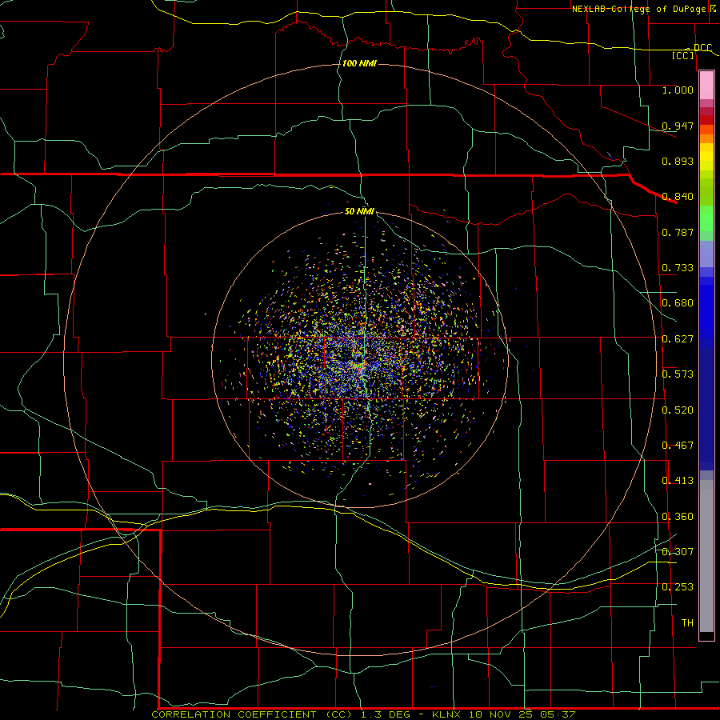Screen dimensions: 720x720
Task: Click the 0.360 scale label
Action: (x=678, y=517)
